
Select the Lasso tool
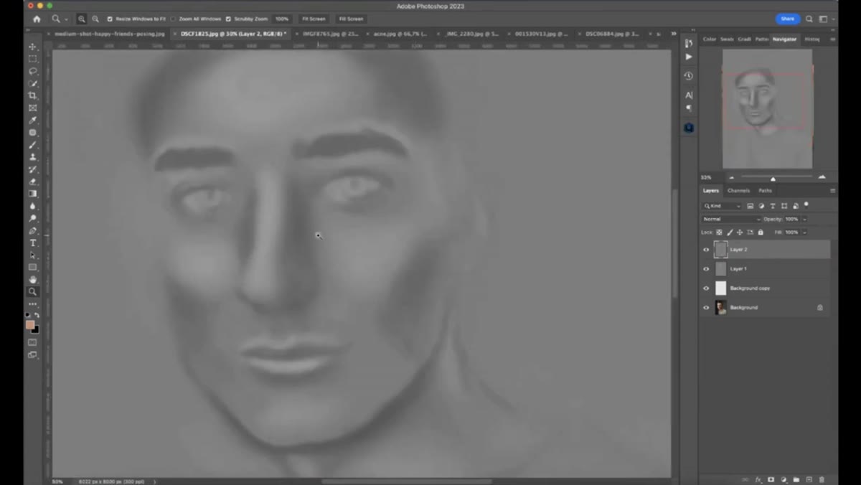32,71
